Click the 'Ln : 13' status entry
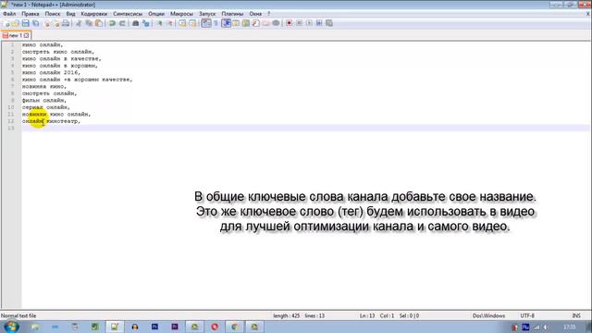 point(367,315)
